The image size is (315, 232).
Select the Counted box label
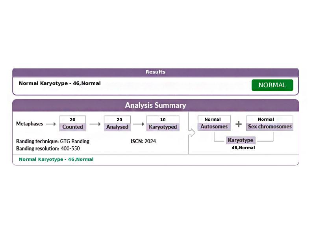[72, 127]
